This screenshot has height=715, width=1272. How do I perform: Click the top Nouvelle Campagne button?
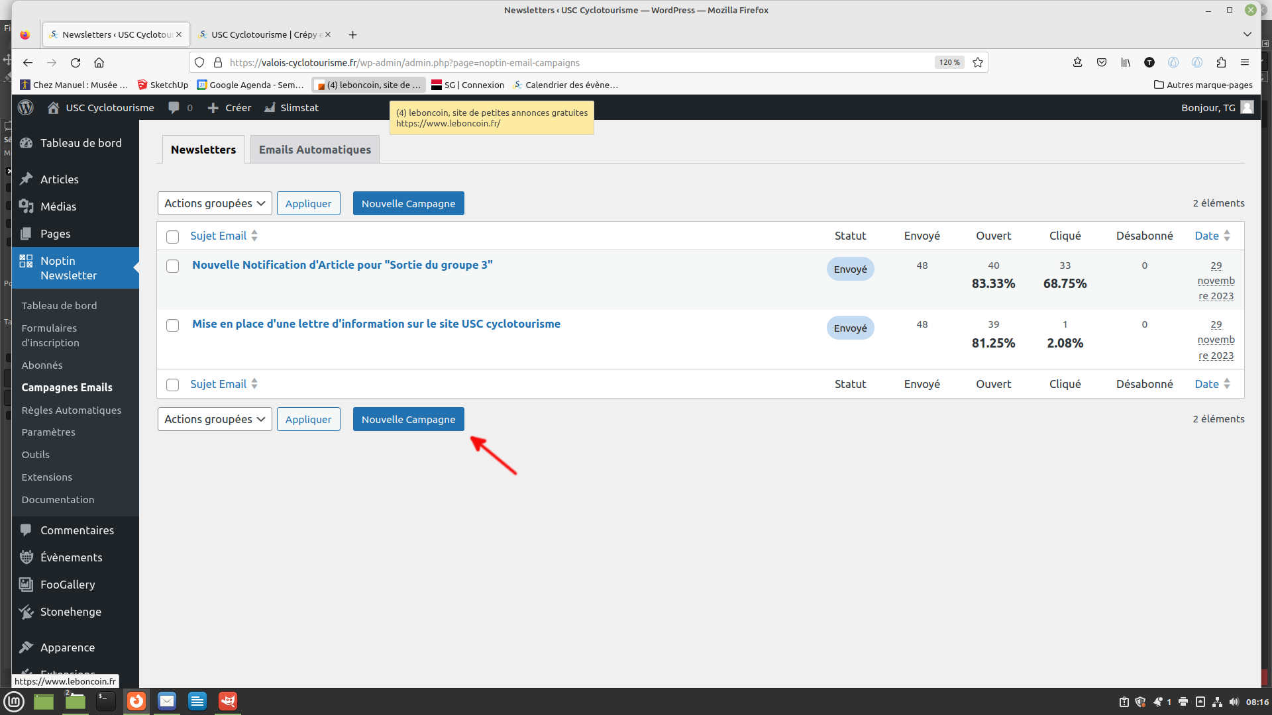tap(409, 203)
